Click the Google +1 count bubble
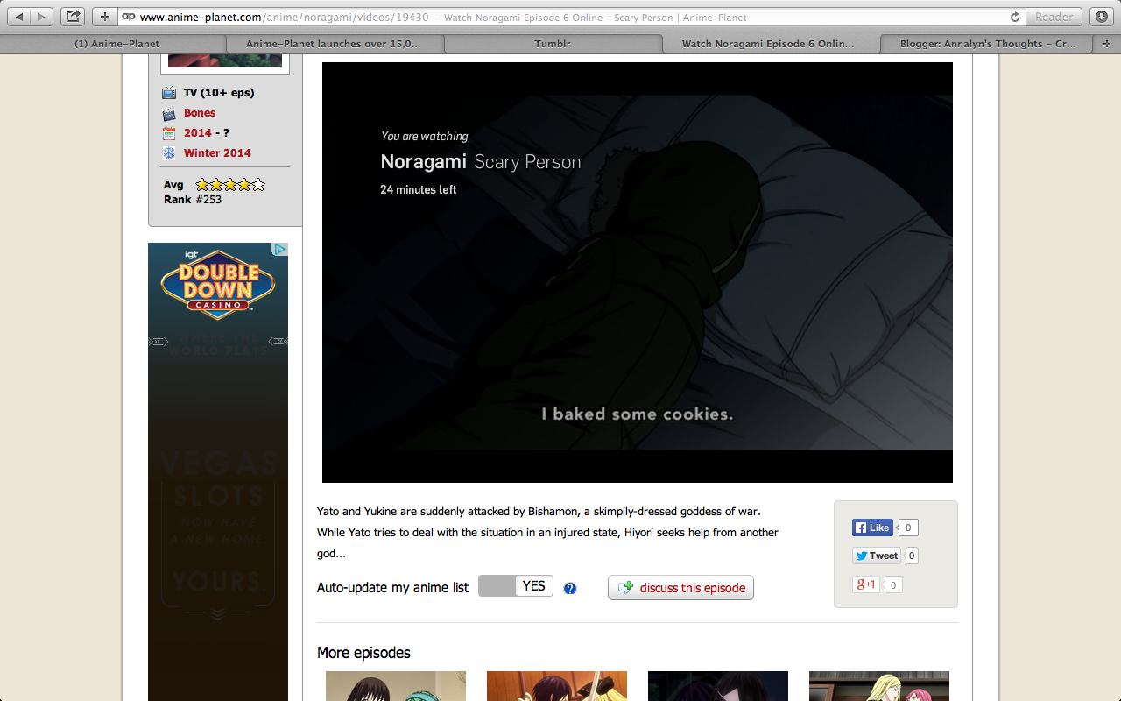The width and height of the screenshot is (1121, 701). pyautogui.click(x=893, y=584)
